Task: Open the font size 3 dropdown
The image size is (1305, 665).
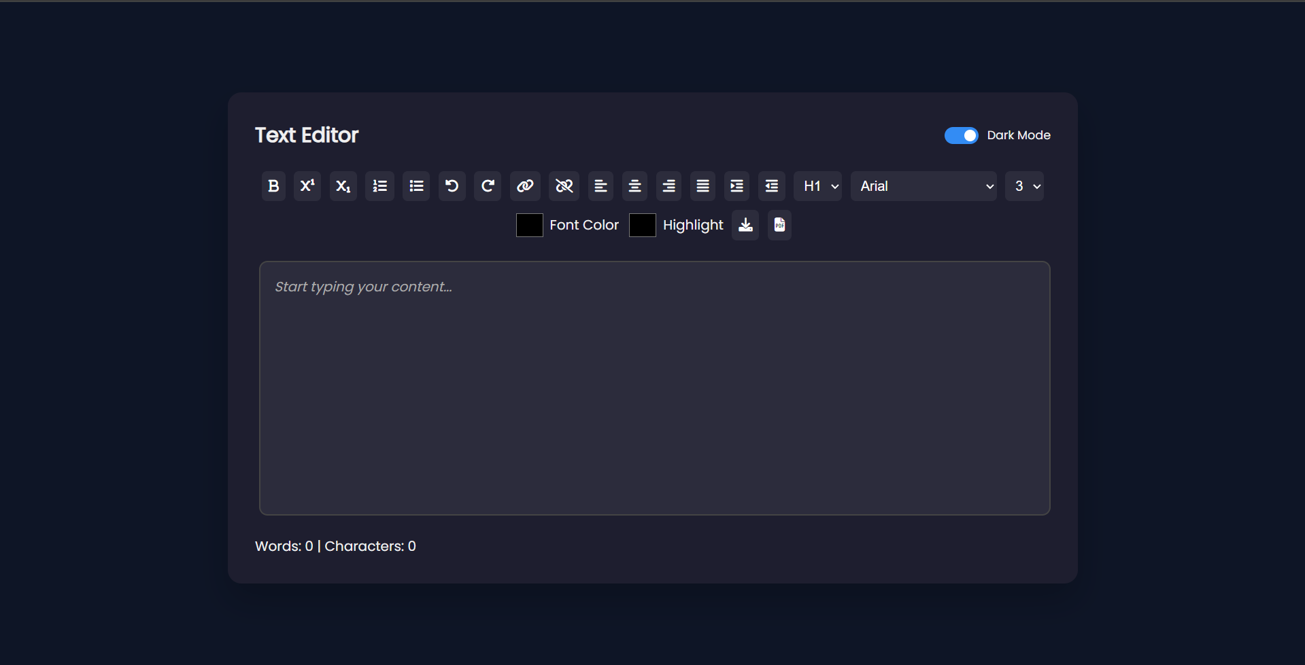Action: click(x=1024, y=186)
